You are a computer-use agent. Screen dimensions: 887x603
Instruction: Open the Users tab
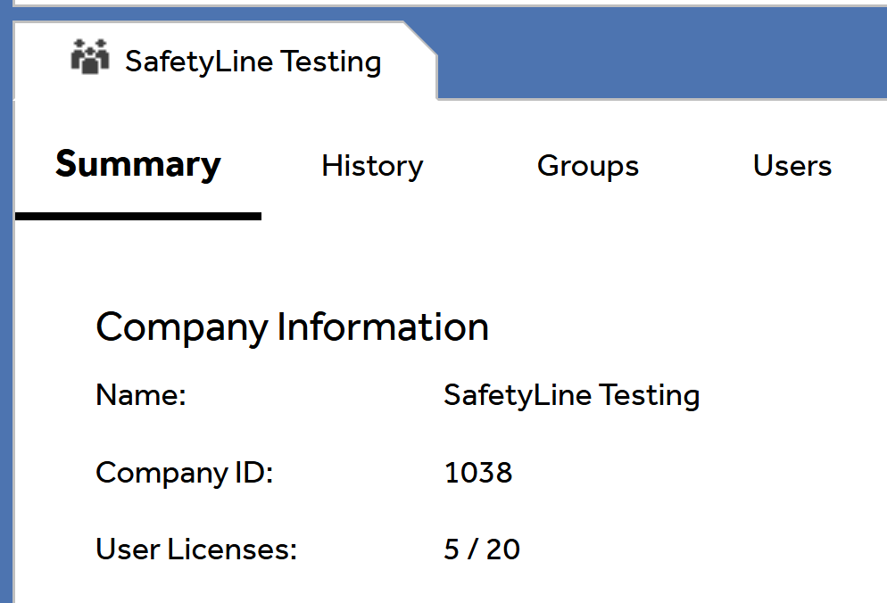pos(792,166)
